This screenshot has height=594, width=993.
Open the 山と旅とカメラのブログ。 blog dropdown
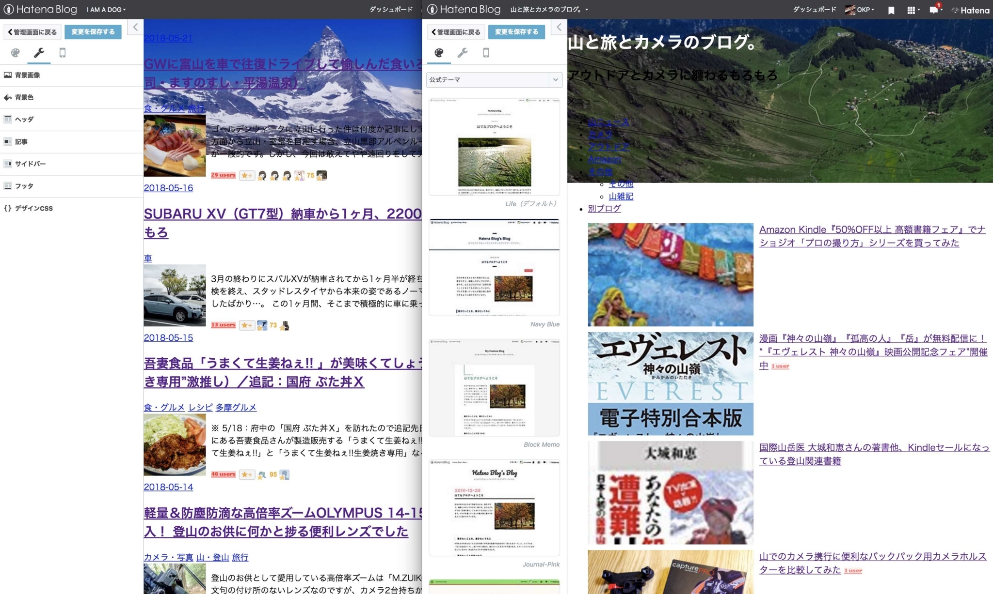tap(549, 10)
